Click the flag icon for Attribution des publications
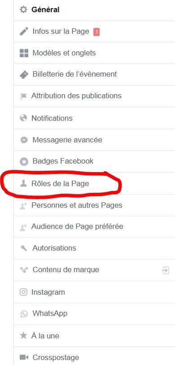 point(23,96)
